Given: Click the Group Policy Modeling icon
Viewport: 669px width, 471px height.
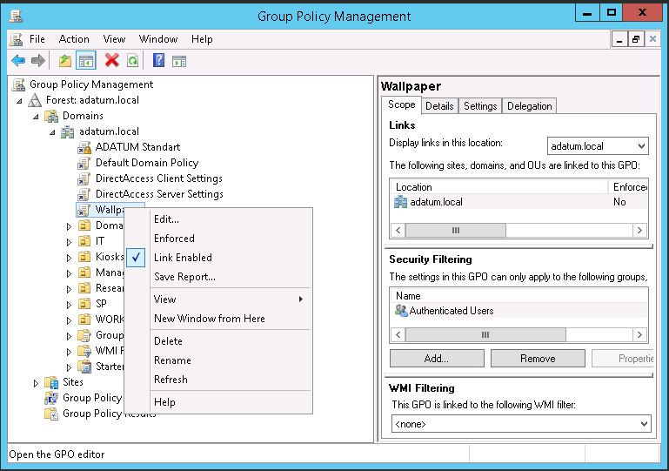Looking at the screenshot, I should 51,398.
